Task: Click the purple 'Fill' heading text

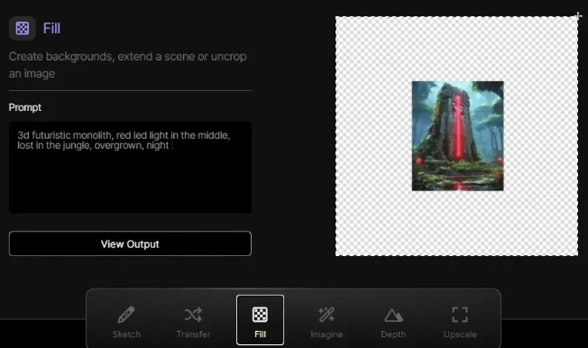Action: click(51, 29)
